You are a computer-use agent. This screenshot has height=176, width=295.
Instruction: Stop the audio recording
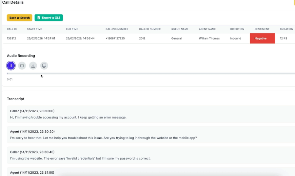coord(22,66)
